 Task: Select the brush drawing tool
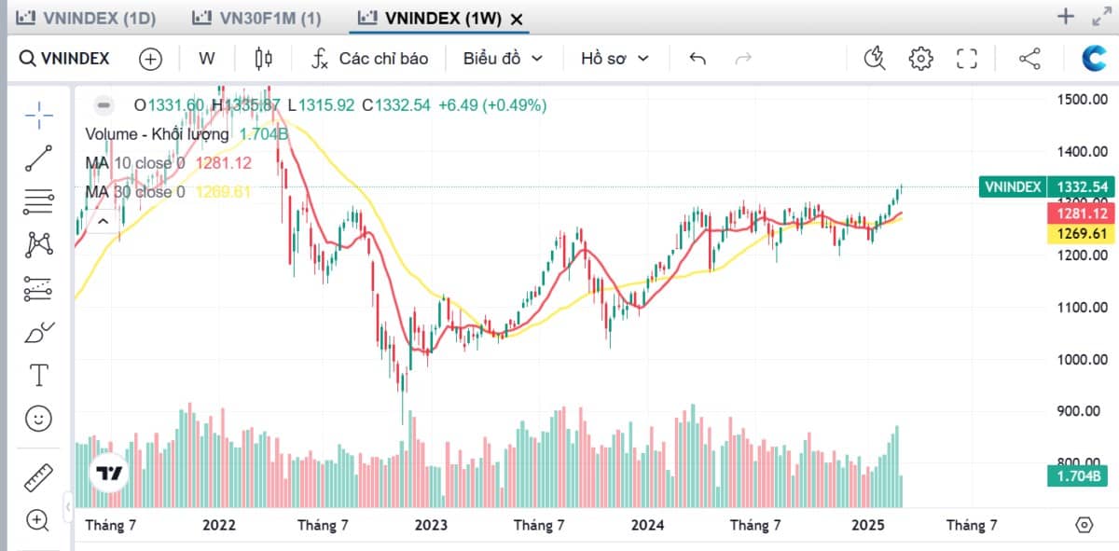(38, 332)
